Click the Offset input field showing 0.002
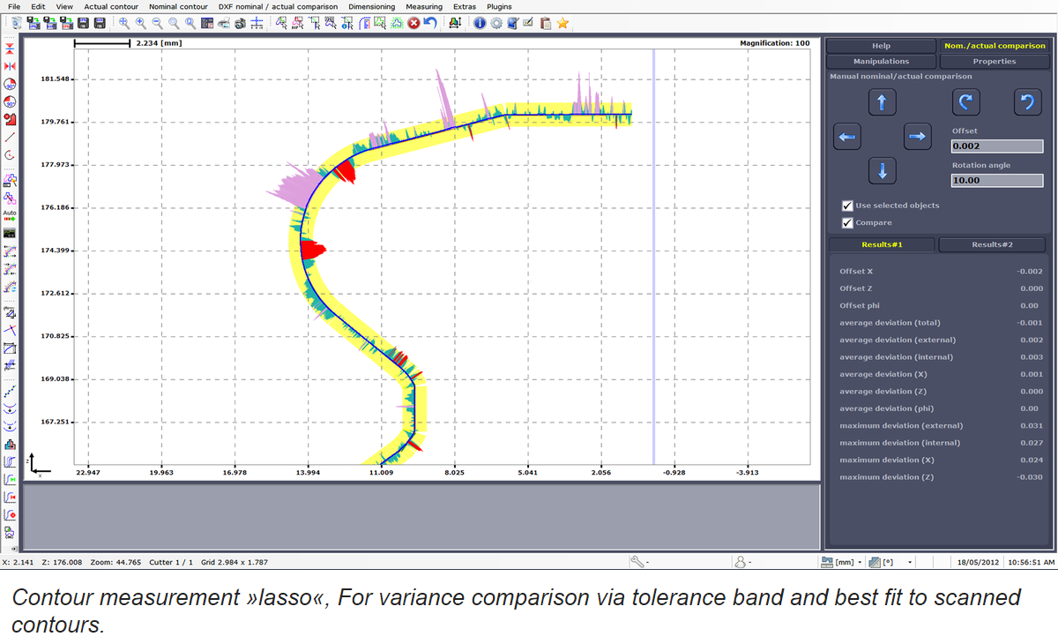1058x644 pixels. coord(996,146)
